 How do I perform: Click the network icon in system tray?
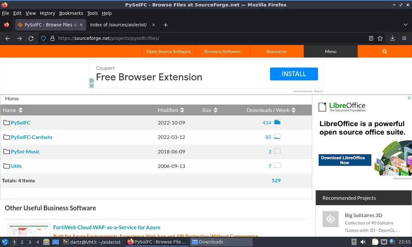384,242
